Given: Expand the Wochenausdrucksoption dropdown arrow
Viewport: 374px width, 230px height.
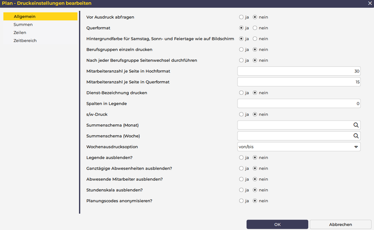Looking at the screenshot, I should 356,147.
